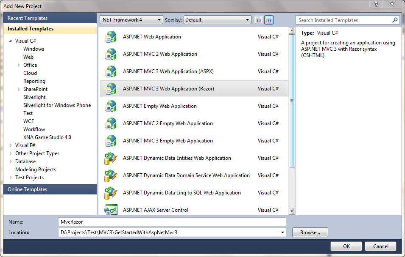
Task: Select the Modeling Projects node
Action: coord(36,170)
